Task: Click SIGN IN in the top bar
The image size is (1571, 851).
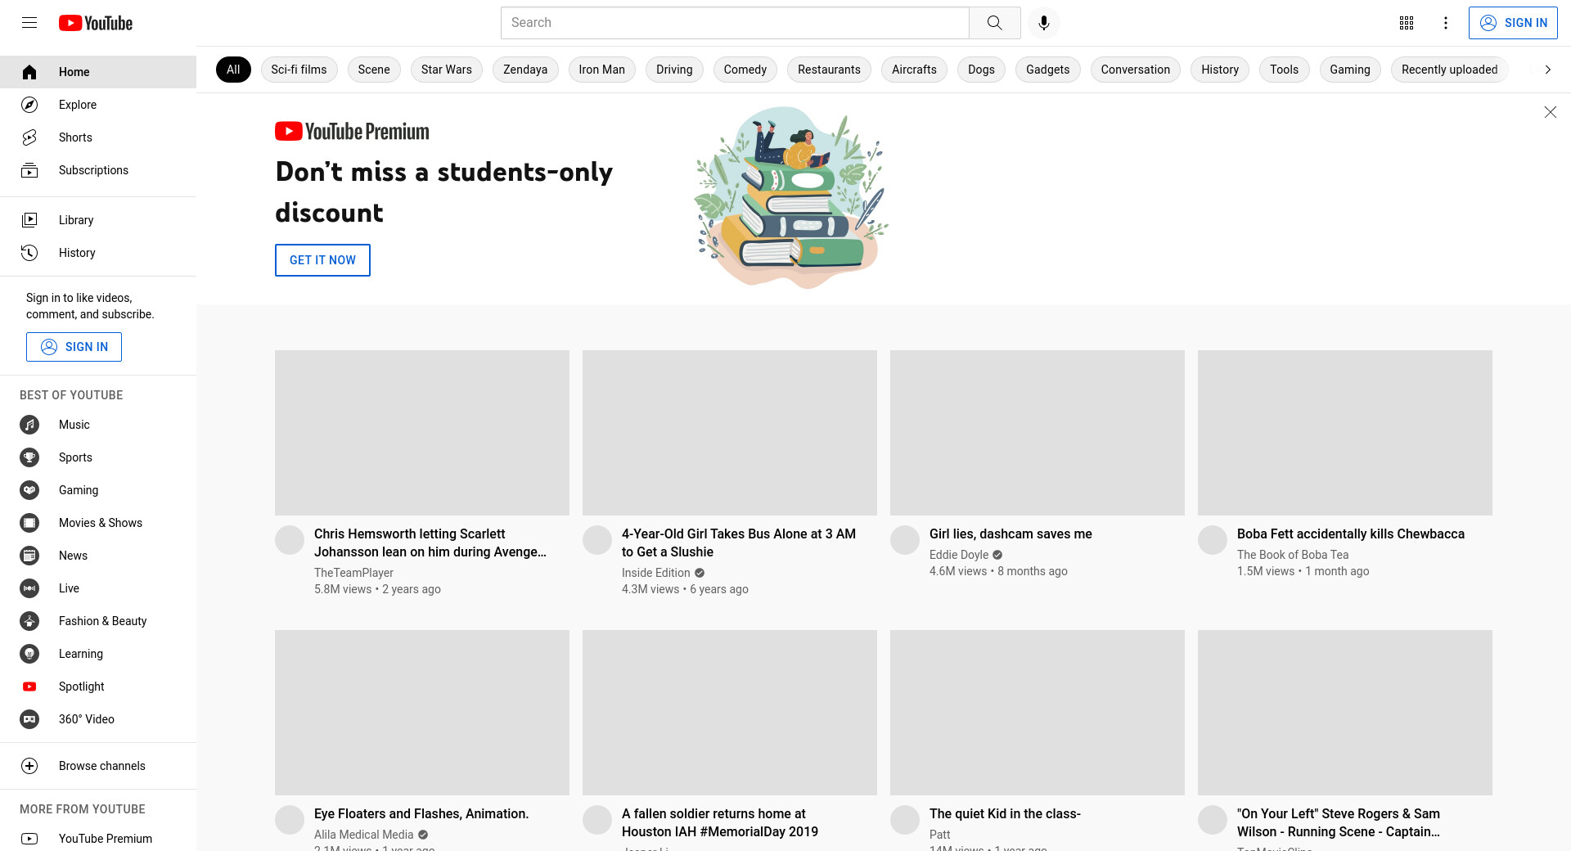Action: pyautogui.click(x=1513, y=23)
